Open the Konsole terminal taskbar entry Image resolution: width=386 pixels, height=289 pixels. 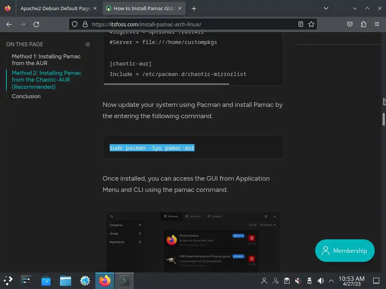tap(124, 281)
